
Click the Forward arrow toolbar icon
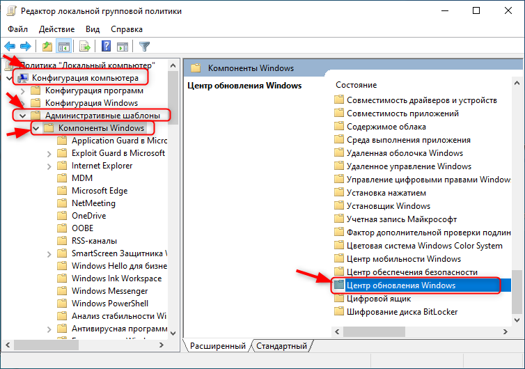26,46
